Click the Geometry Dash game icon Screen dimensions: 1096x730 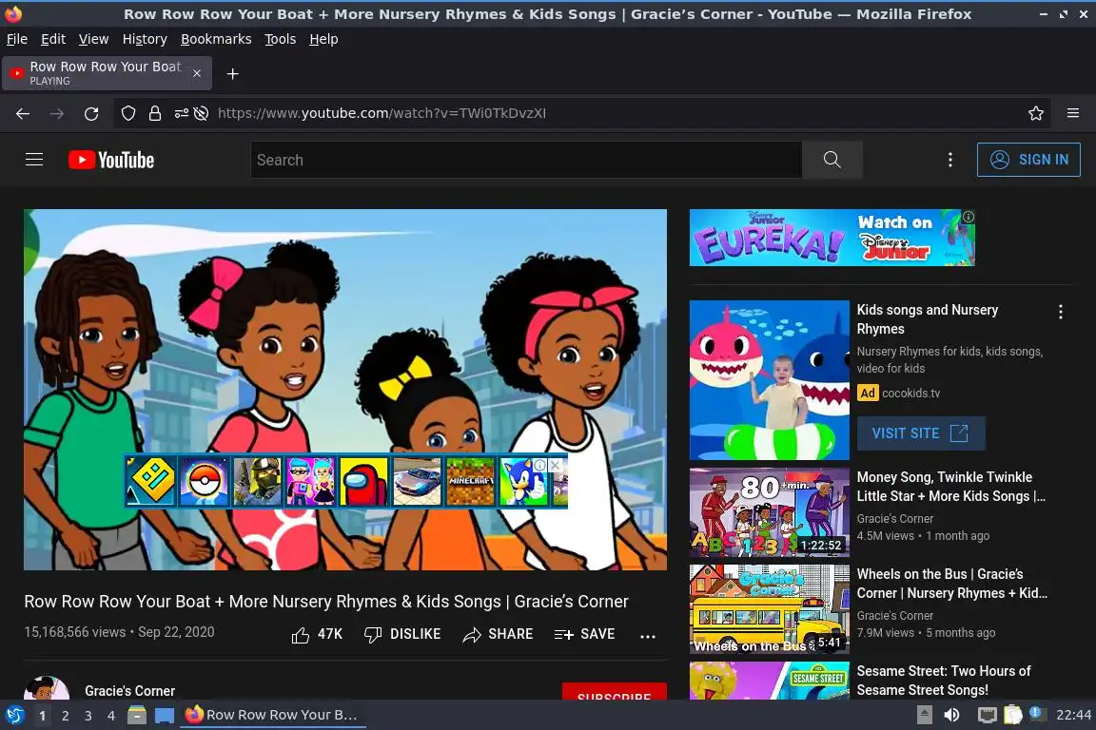[151, 481]
